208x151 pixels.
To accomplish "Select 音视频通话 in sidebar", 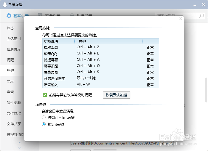I will coord(15,134).
